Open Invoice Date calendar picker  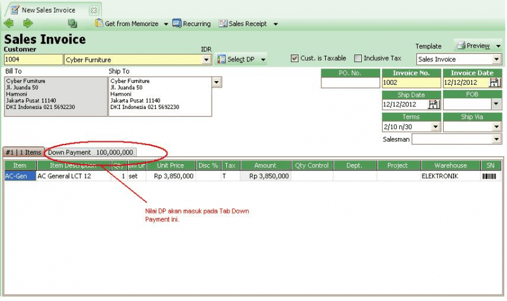coord(495,82)
